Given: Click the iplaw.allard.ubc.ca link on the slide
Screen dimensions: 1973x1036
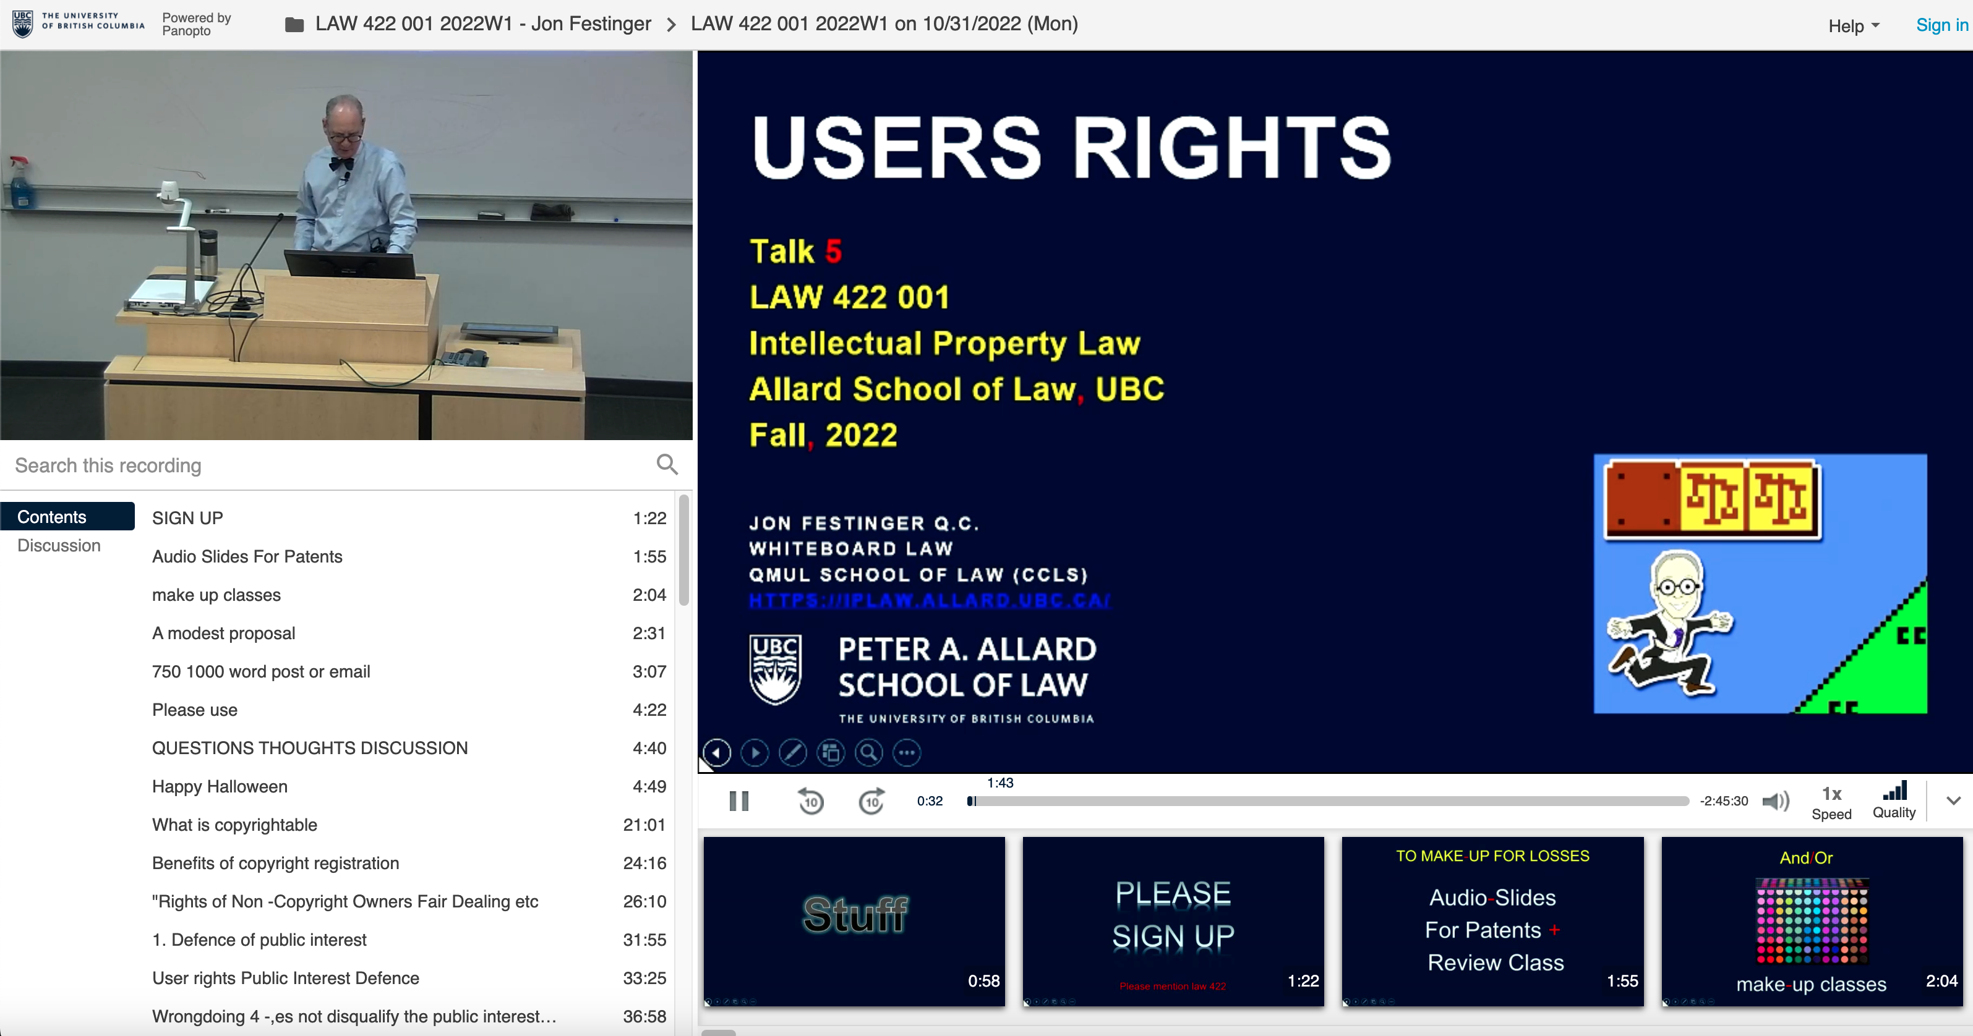Looking at the screenshot, I should [x=929, y=600].
